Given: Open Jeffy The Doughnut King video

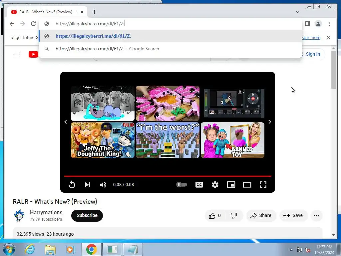Looking at the screenshot, I should click(103, 140).
